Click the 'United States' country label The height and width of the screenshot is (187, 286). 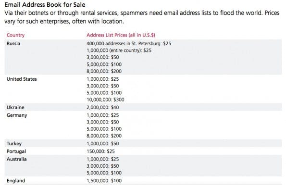point(22,79)
